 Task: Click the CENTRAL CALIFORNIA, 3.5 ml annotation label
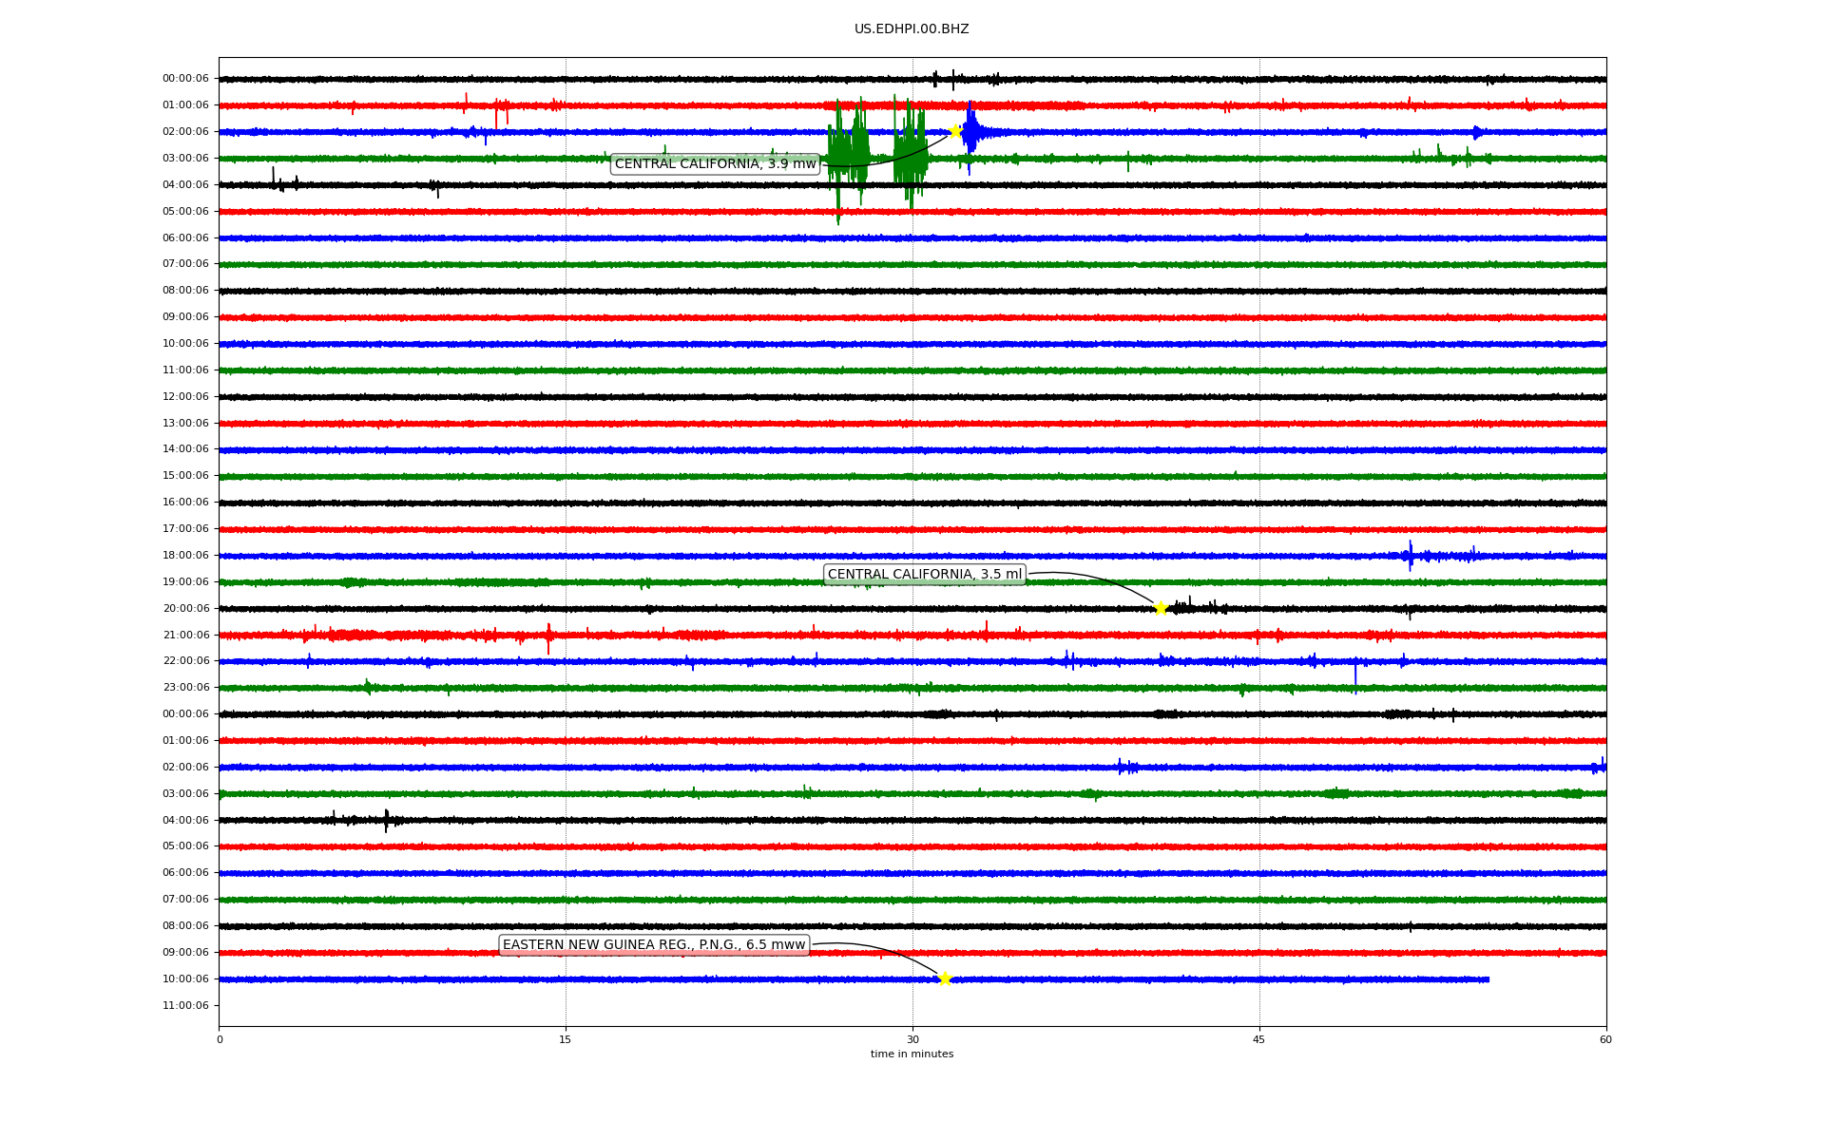point(924,574)
